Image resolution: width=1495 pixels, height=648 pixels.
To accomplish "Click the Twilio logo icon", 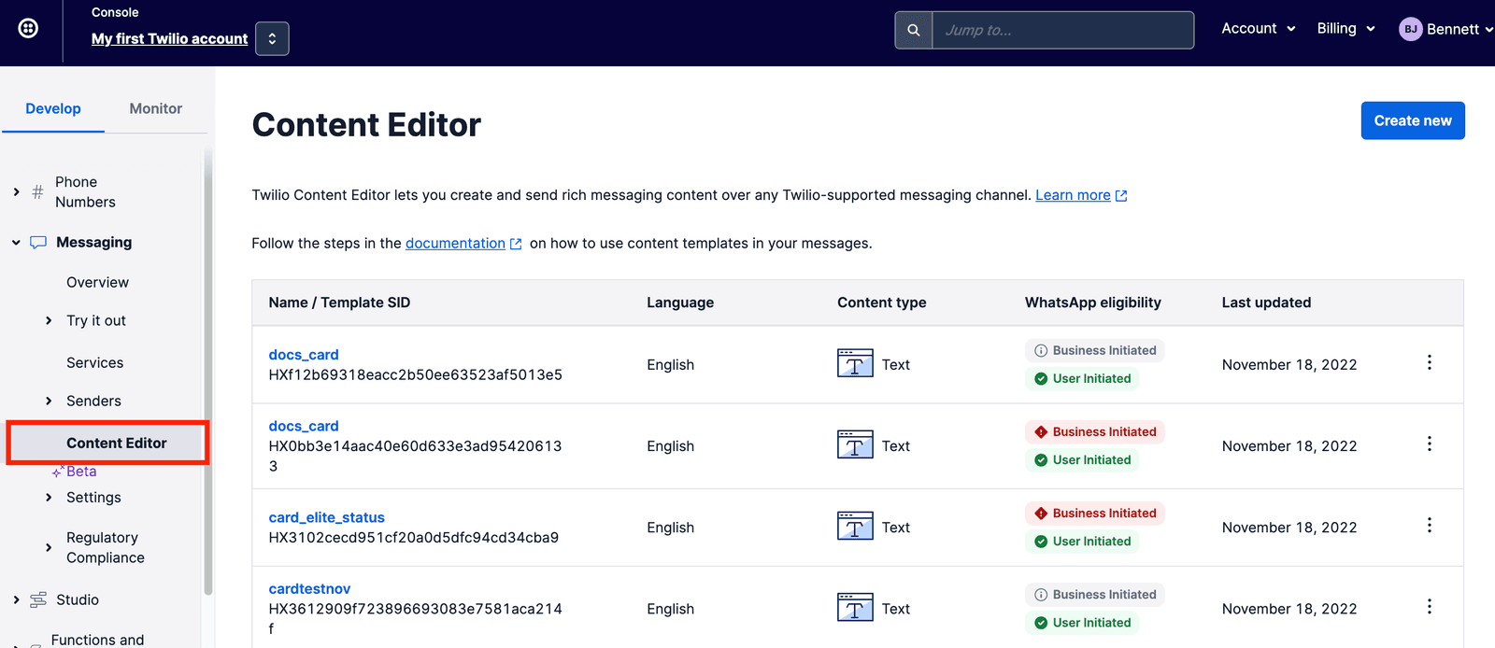I will click(x=29, y=28).
